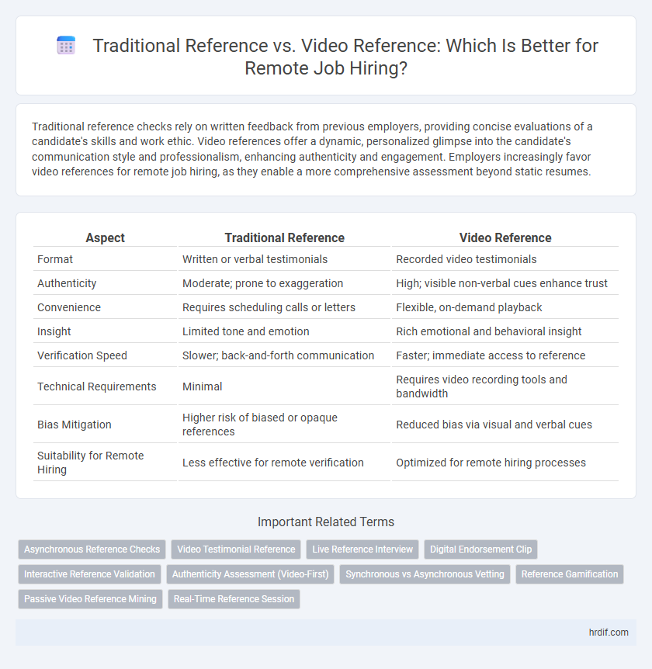Open Authenticity Assessment (Video-First) tag
Viewport: 652px width, 669px height.
[250, 574]
